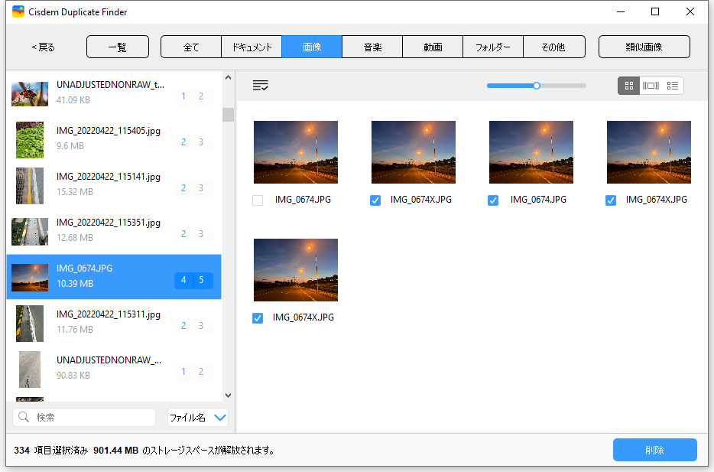Viewport: 714px width, 472px height.
Task: Uncheck IMG_0674X.JPG in the bottom row
Action: click(x=258, y=318)
